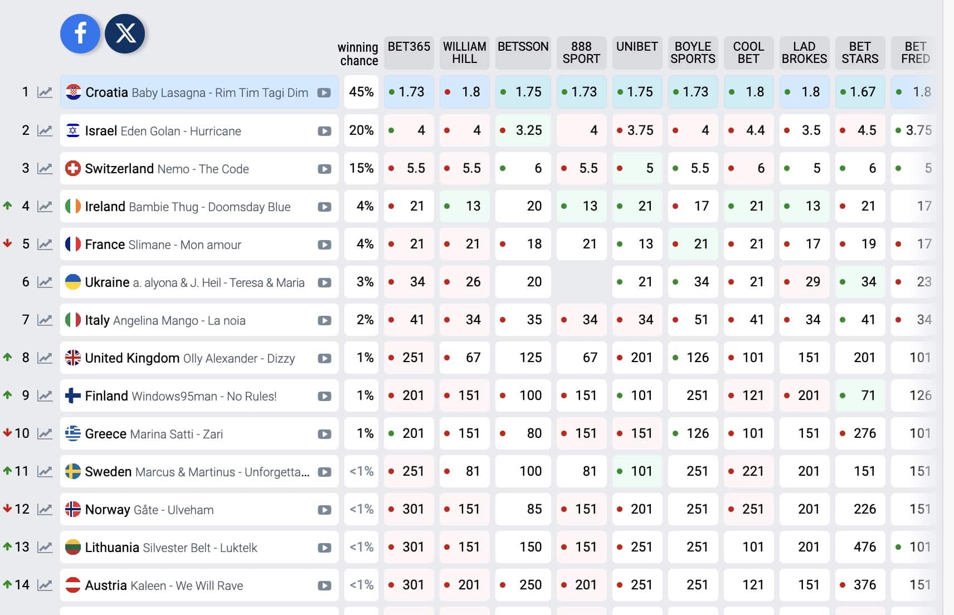Click Greece's 45-degree flag icon
954x615 pixels.
point(73,433)
